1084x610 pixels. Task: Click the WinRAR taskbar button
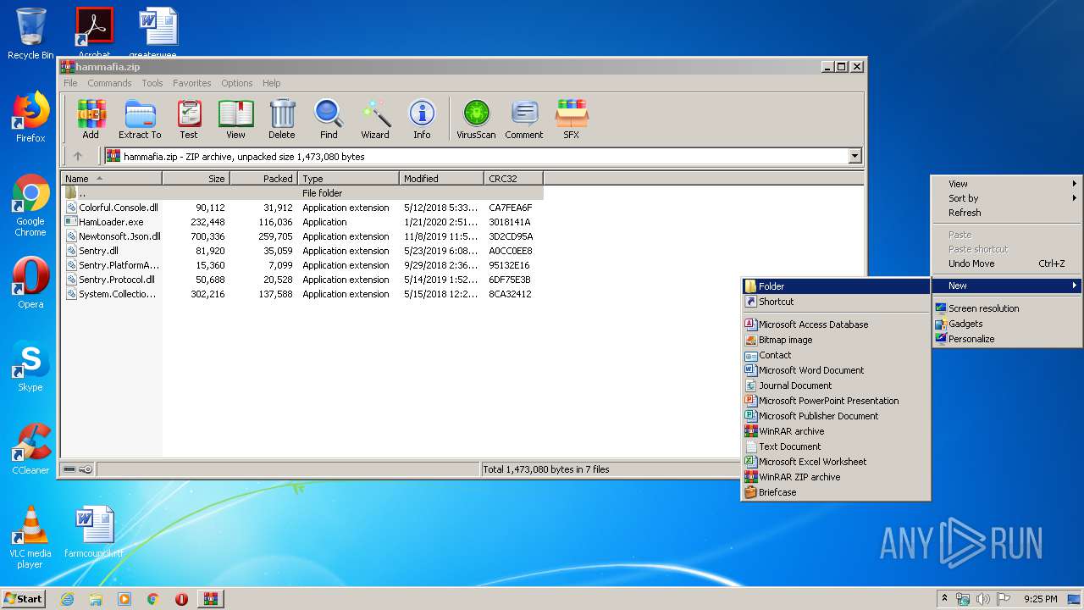[x=210, y=599]
